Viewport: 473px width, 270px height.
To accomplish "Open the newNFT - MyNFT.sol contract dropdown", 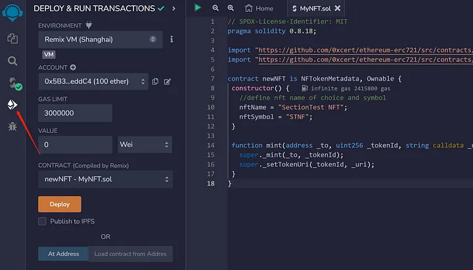I will (x=105, y=180).
